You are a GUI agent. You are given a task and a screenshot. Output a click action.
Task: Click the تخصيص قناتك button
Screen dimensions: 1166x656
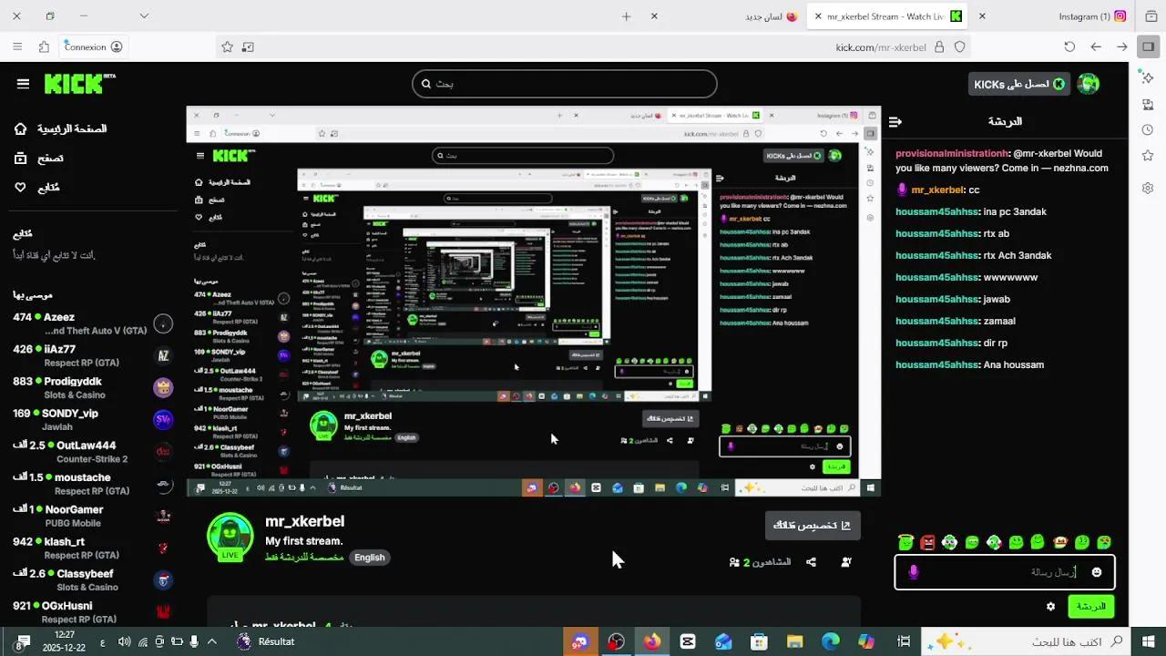coord(813,525)
